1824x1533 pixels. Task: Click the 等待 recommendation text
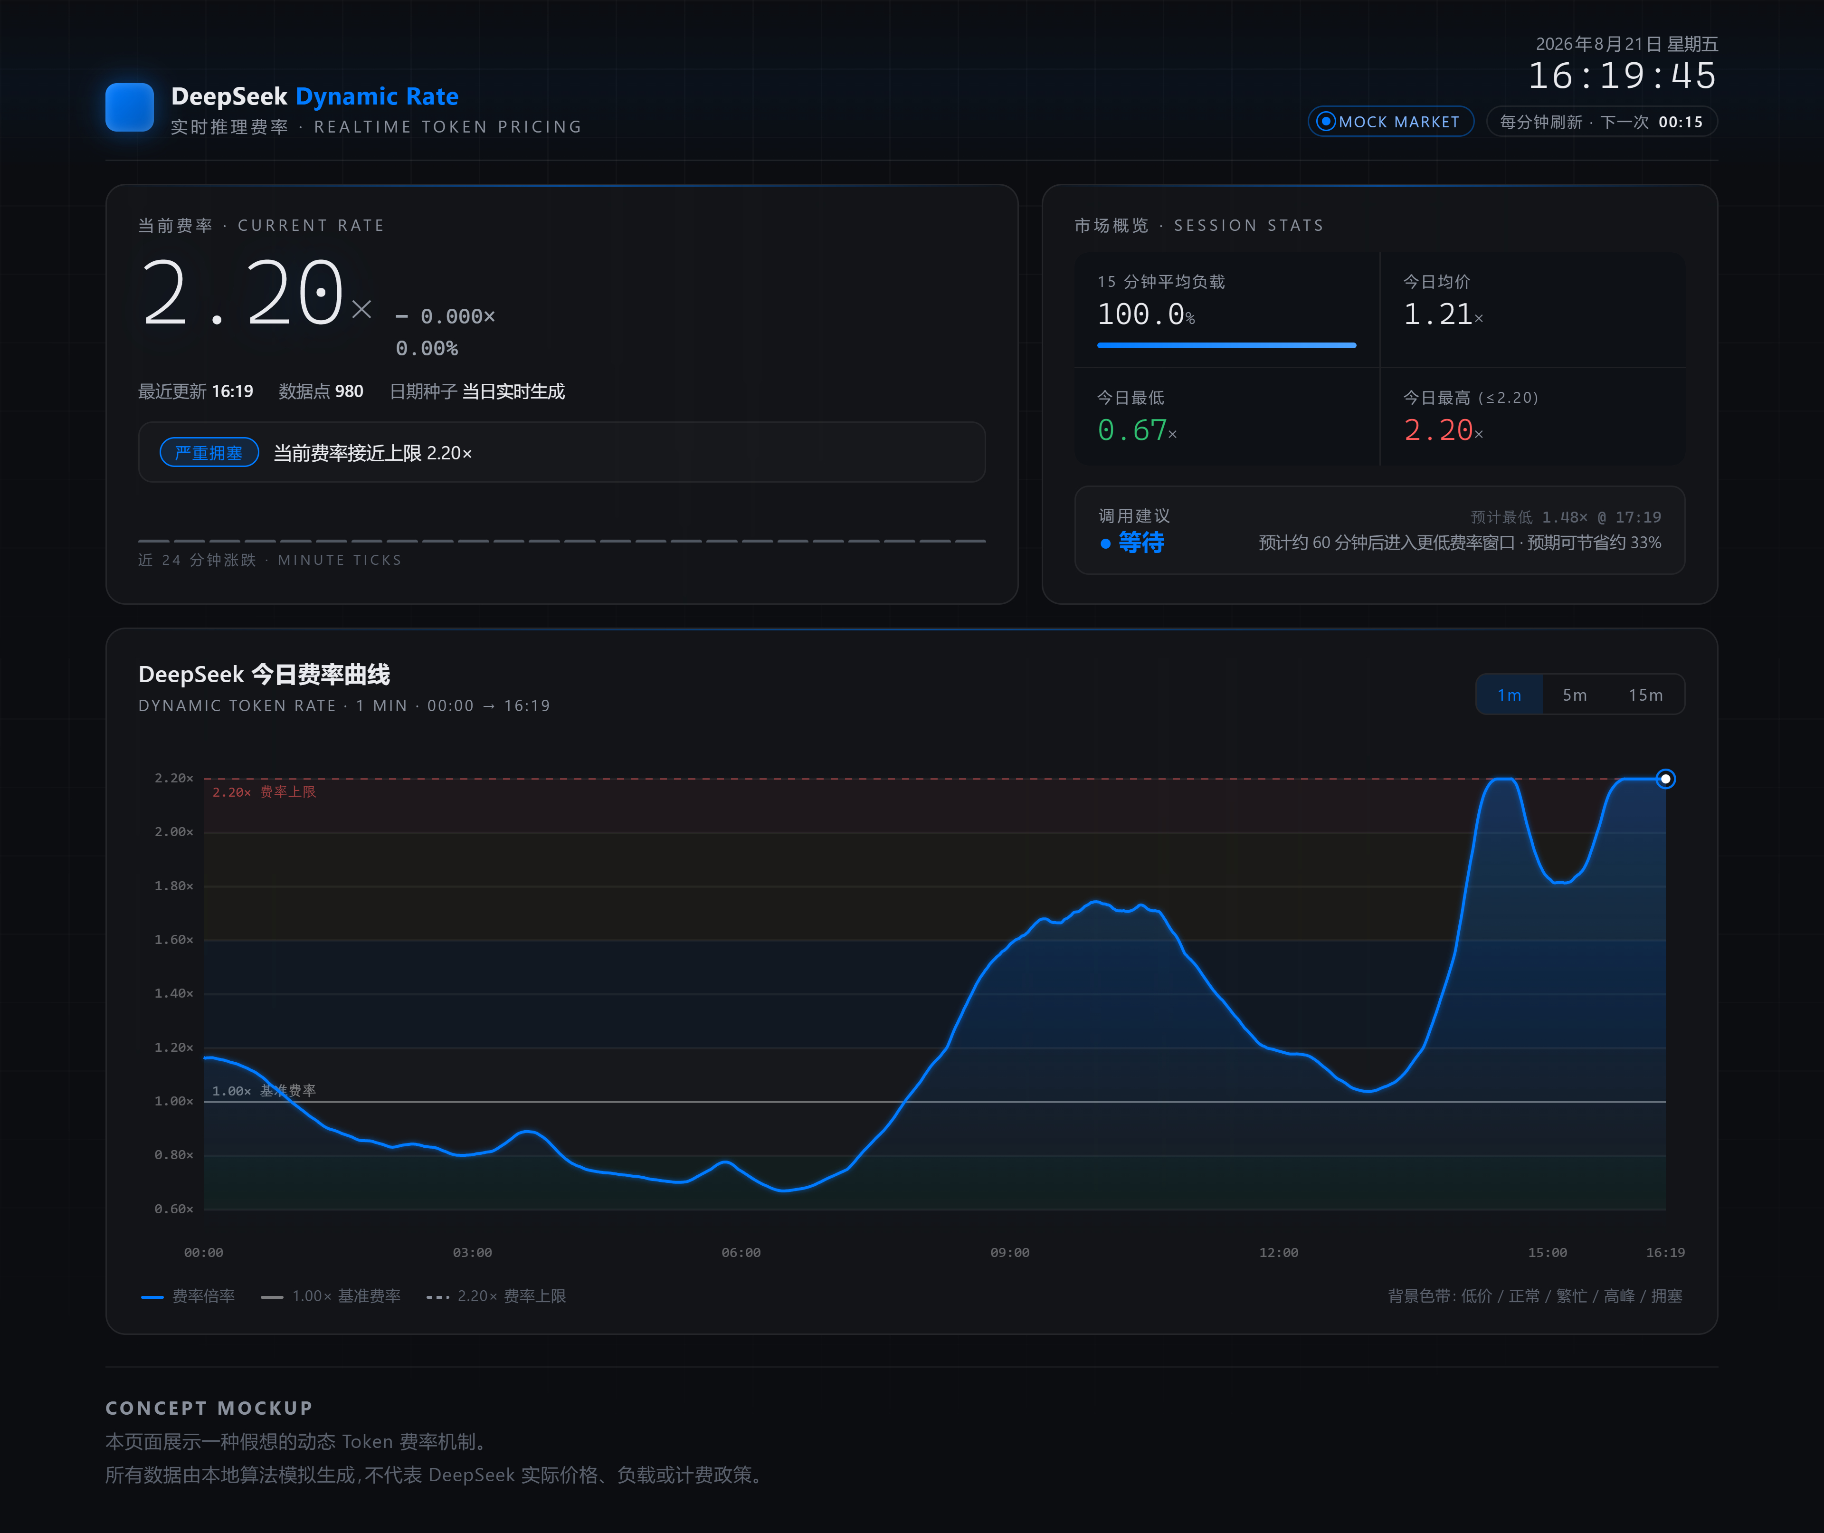coord(1141,543)
